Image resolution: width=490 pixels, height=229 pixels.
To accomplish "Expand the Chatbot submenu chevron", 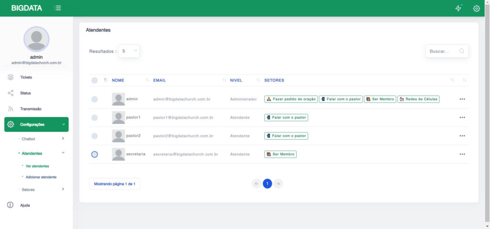I will 63,138.
